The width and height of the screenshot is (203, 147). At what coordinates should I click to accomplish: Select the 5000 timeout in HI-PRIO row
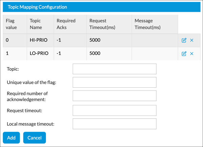point(109,40)
